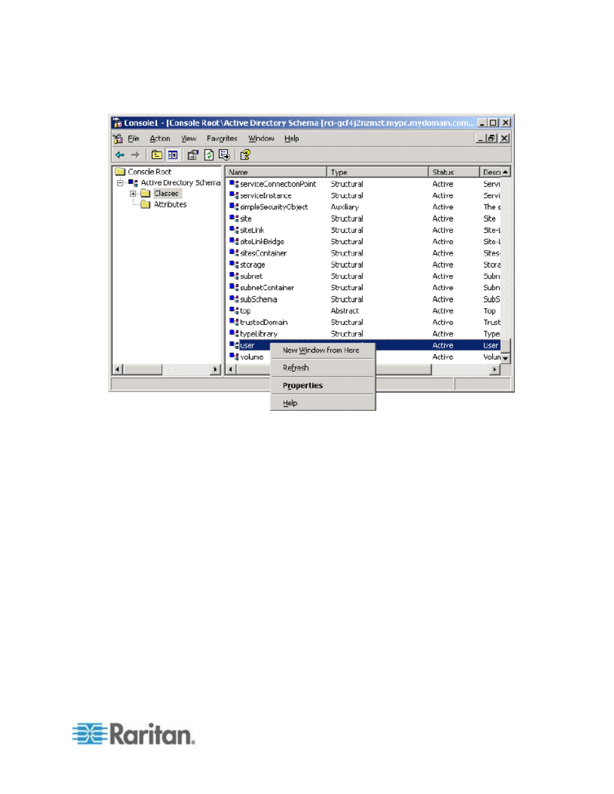
Task: Select the storage class row
Action: (x=364, y=265)
